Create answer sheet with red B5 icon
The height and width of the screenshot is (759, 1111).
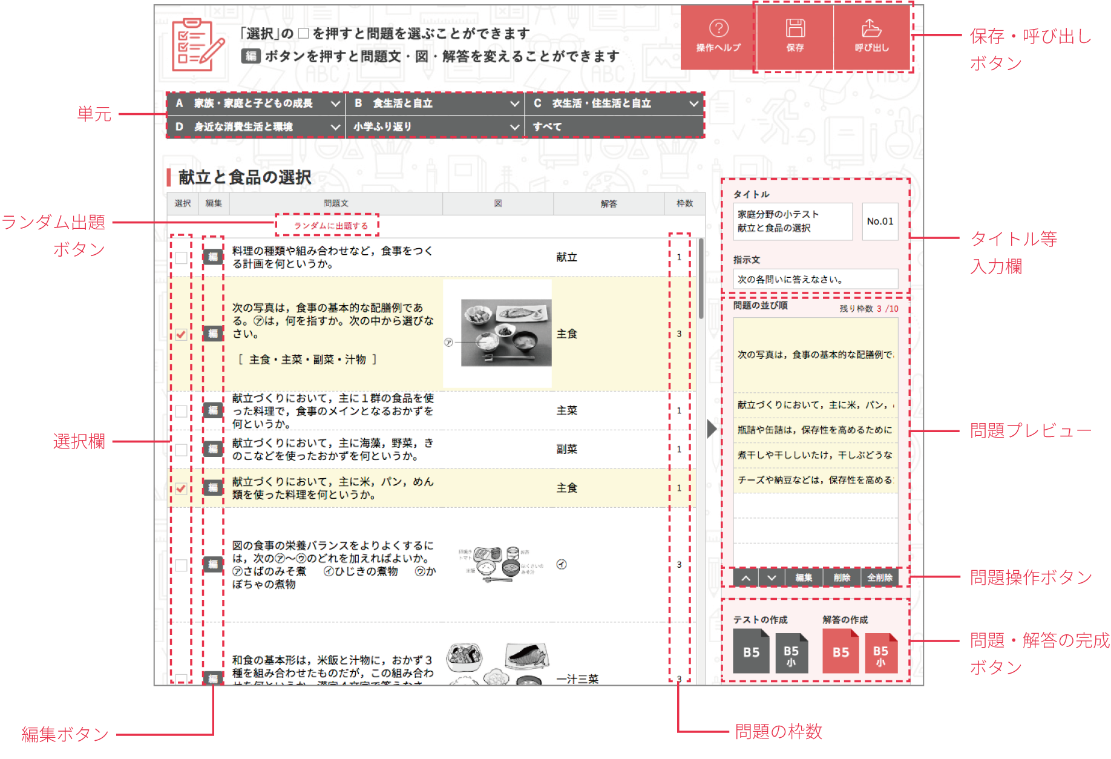click(841, 651)
